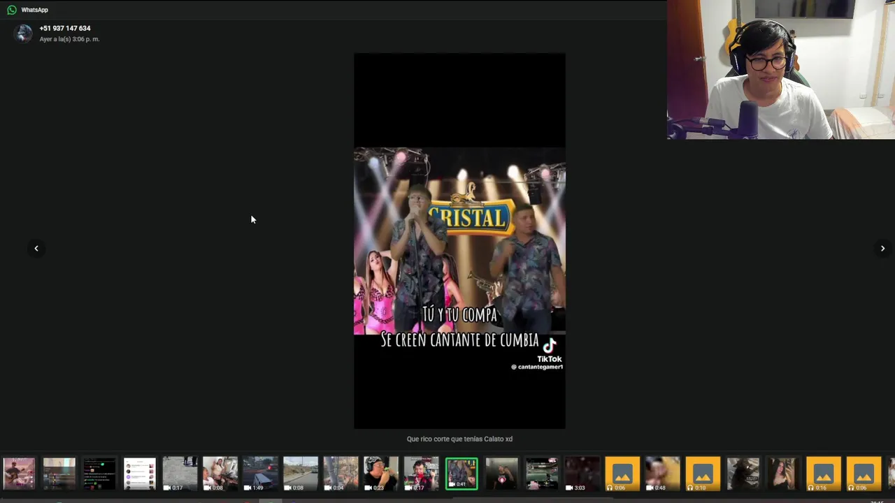The height and width of the screenshot is (503, 895).
Task: Open the 0:16 audio file thumbnail
Action: tap(824, 474)
